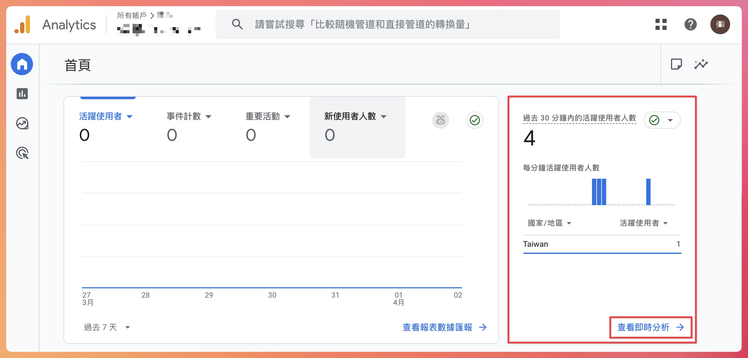This screenshot has width=748, height=358.
Task: Click the benchmarking medal icon on the card
Action: click(x=440, y=120)
